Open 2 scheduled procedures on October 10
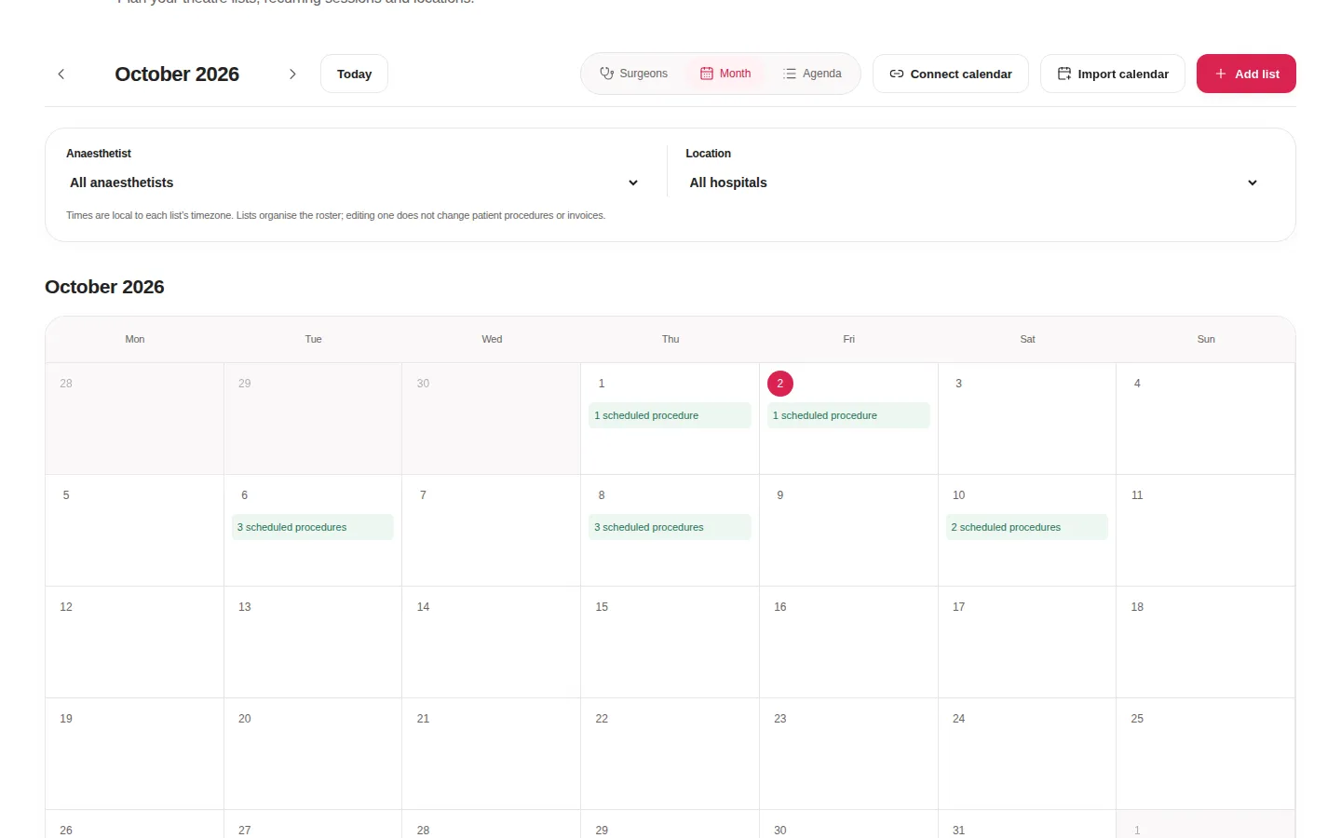The height and width of the screenshot is (838, 1341). click(x=1027, y=527)
